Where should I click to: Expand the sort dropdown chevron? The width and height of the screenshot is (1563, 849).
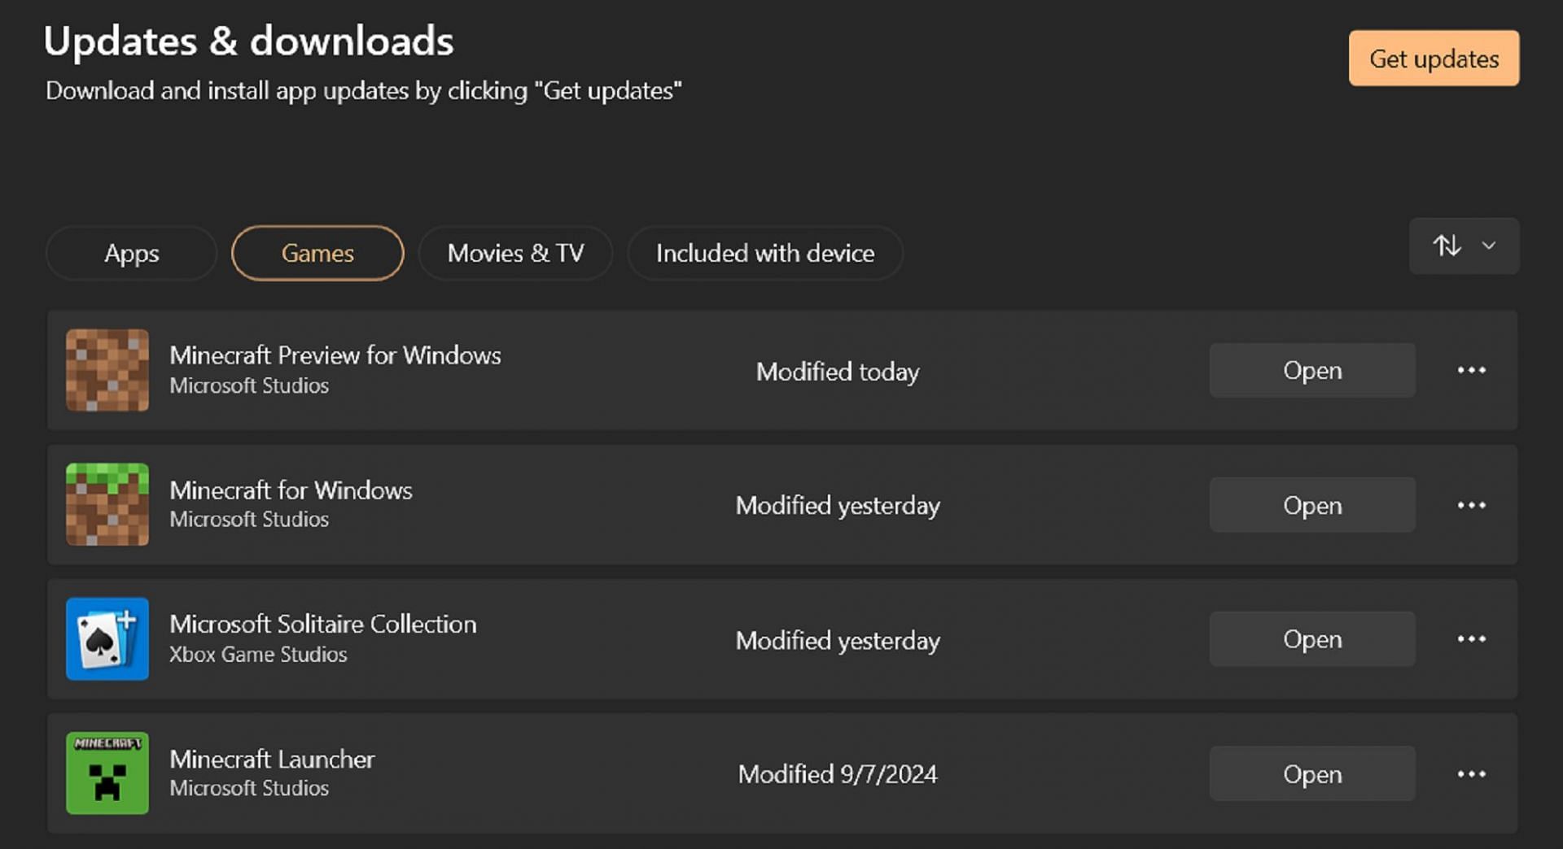pyautogui.click(x=1489, y=246)
